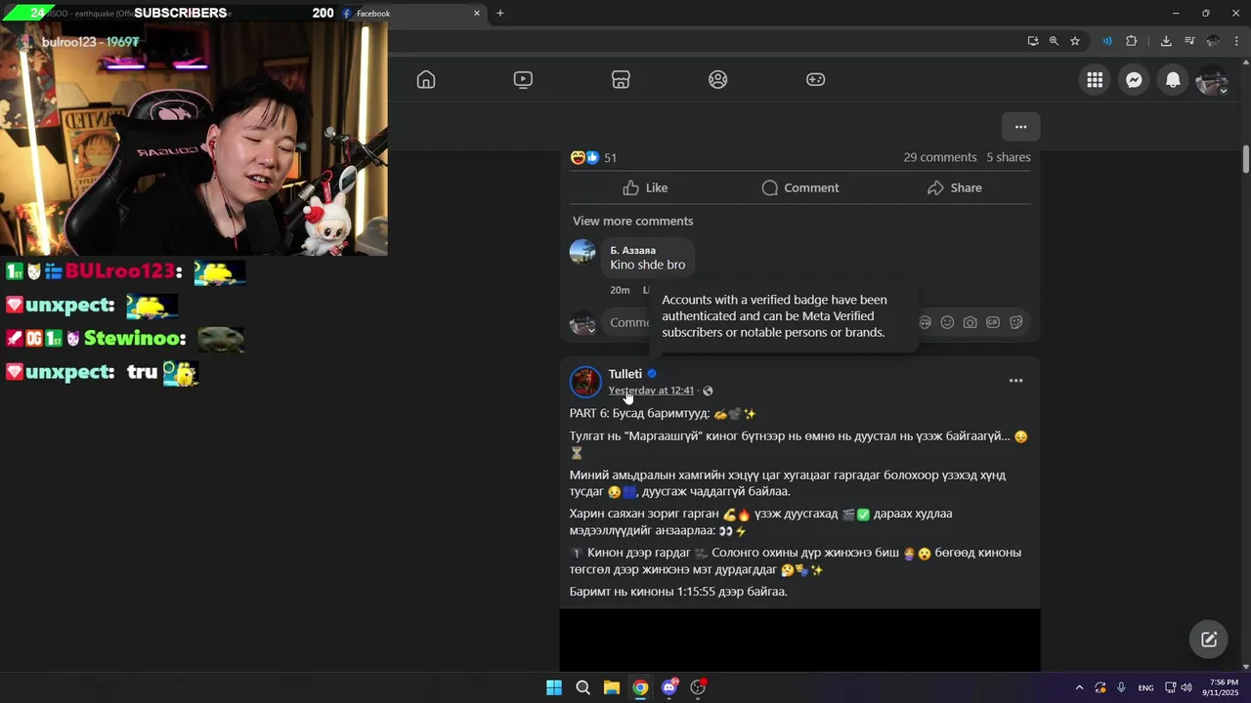The width and height of the screenshot is (1251, 703).
Task: Open the 29 comments list
Action: [x=940, y=157]
